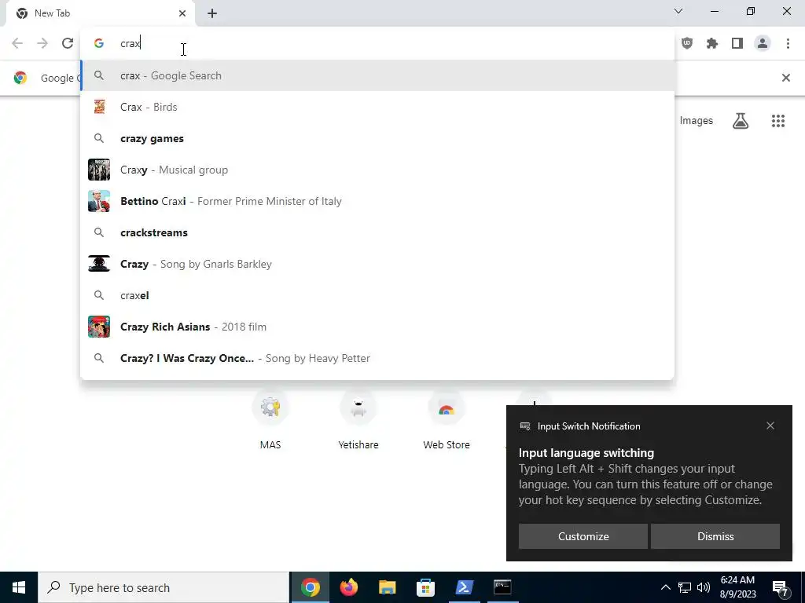Screen dimensions: 805x603
Task: Open the Windows Start menu
Action: 19,587
